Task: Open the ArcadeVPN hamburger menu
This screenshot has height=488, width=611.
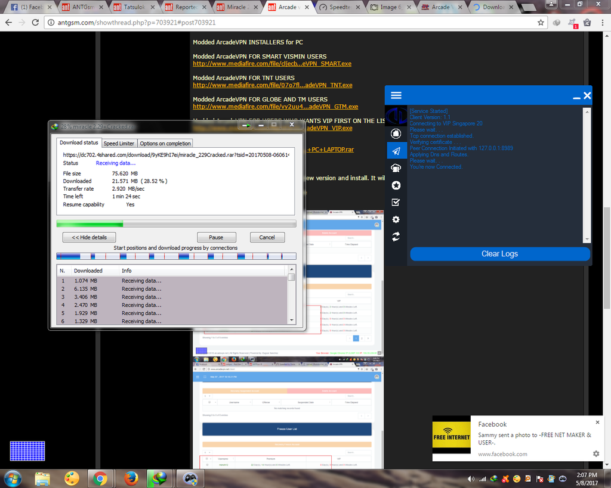Action: click(x=396, y=95)
